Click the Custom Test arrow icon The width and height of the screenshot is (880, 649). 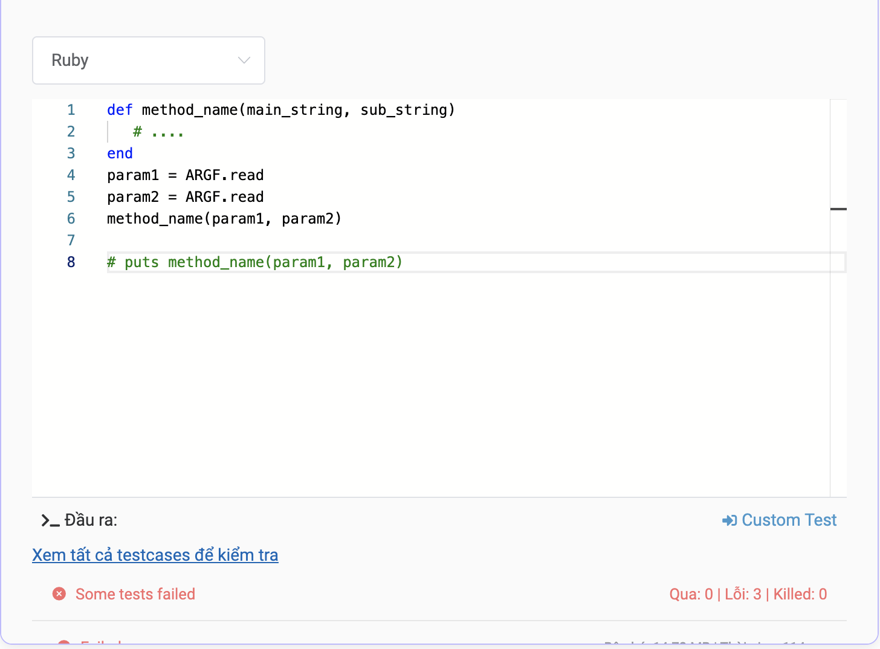[x=729, y=520]
